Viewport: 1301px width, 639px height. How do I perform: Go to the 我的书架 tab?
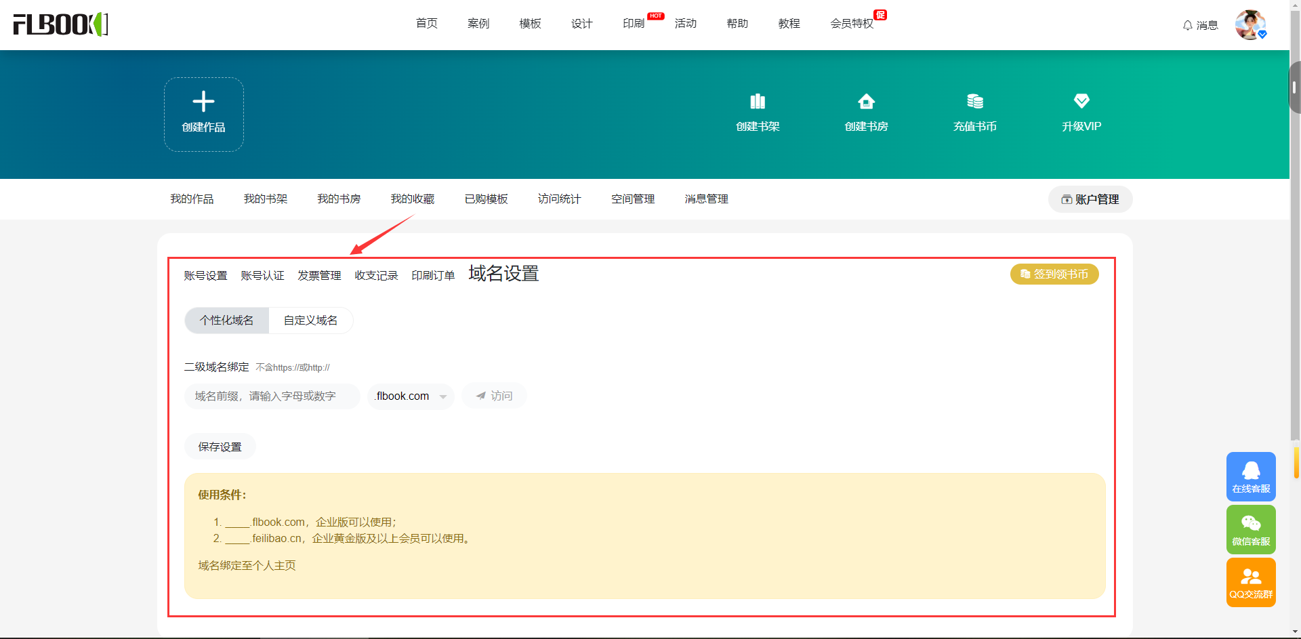pos(266,199)
